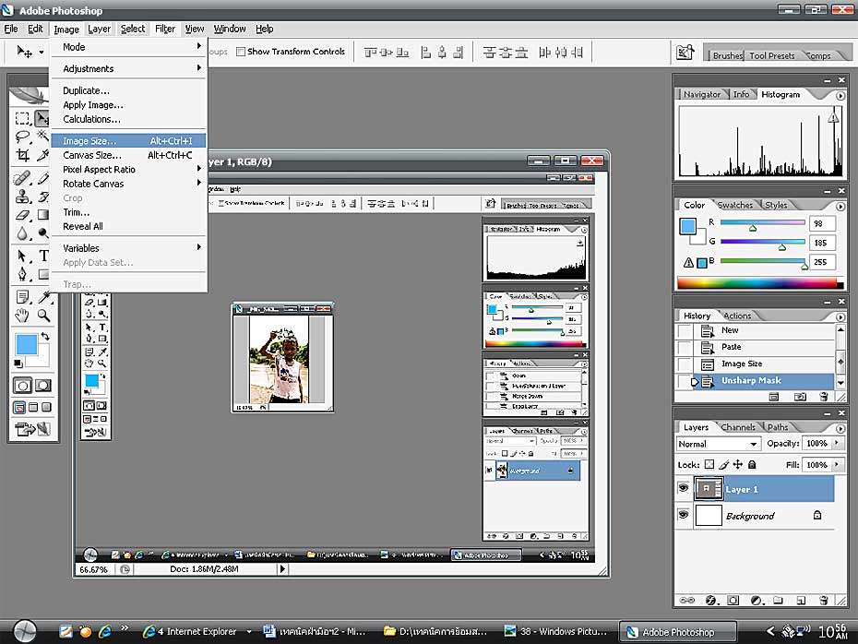Select the Crop tool
Screen dimensions: 858x644
[x=22, y=155]
